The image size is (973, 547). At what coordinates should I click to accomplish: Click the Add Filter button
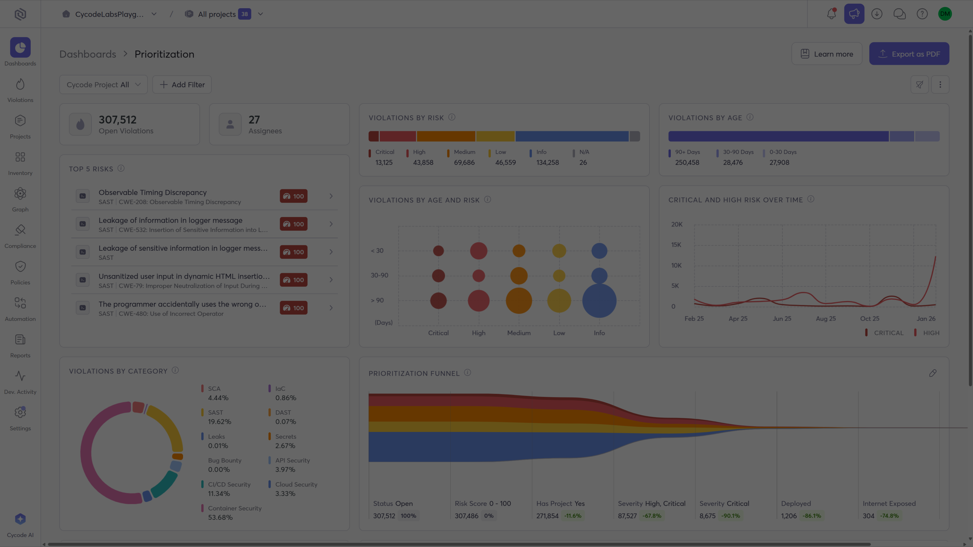[x=182, y=84]
